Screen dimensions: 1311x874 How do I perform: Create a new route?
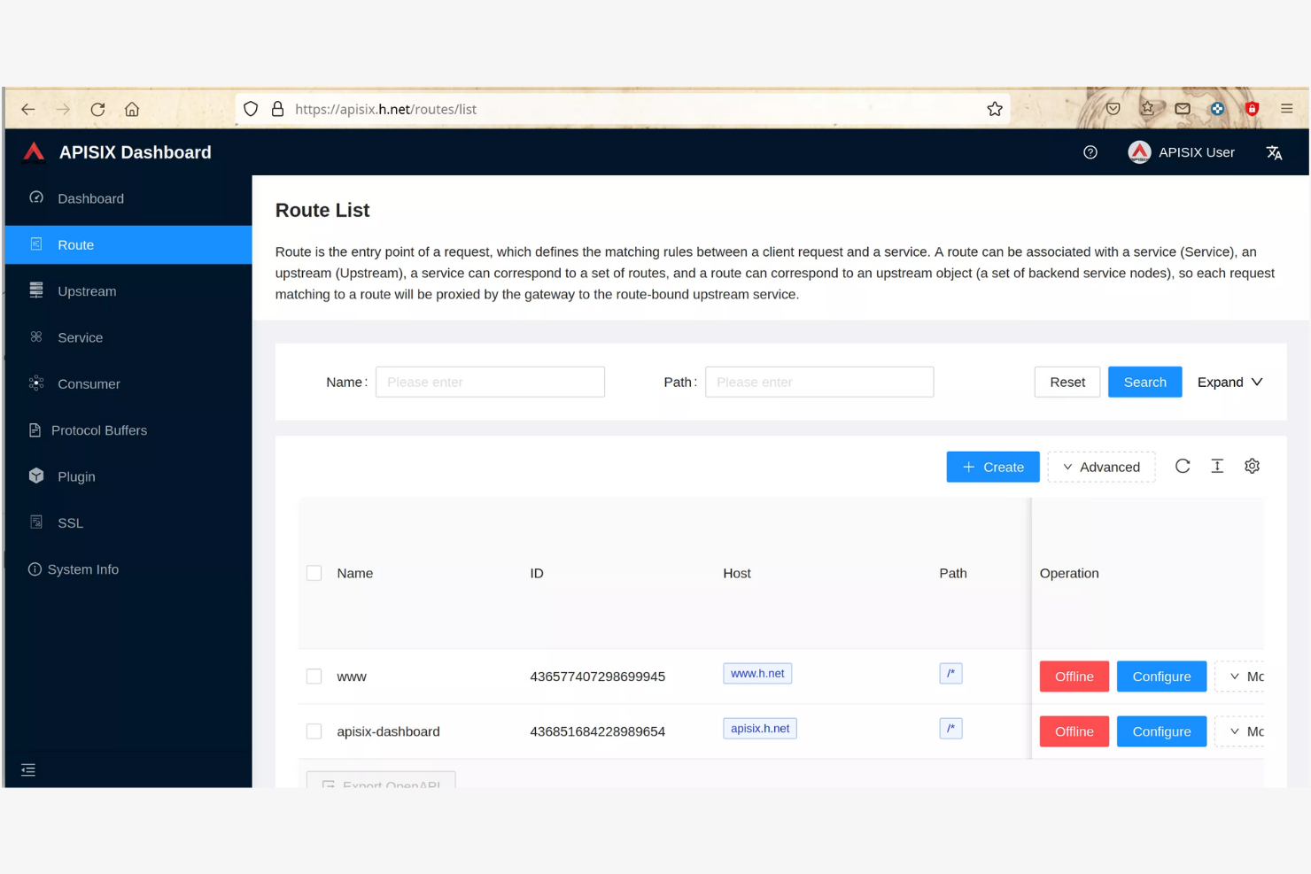click(993, 467)
